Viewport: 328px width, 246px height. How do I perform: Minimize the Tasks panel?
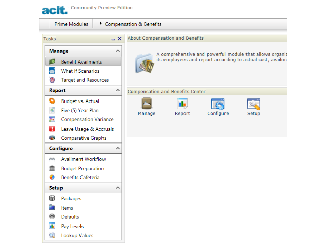[x=113, y=39]
